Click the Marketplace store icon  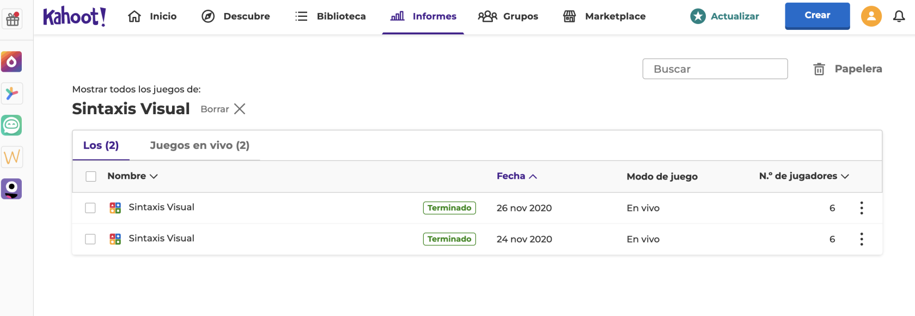[x=569, y=16]
